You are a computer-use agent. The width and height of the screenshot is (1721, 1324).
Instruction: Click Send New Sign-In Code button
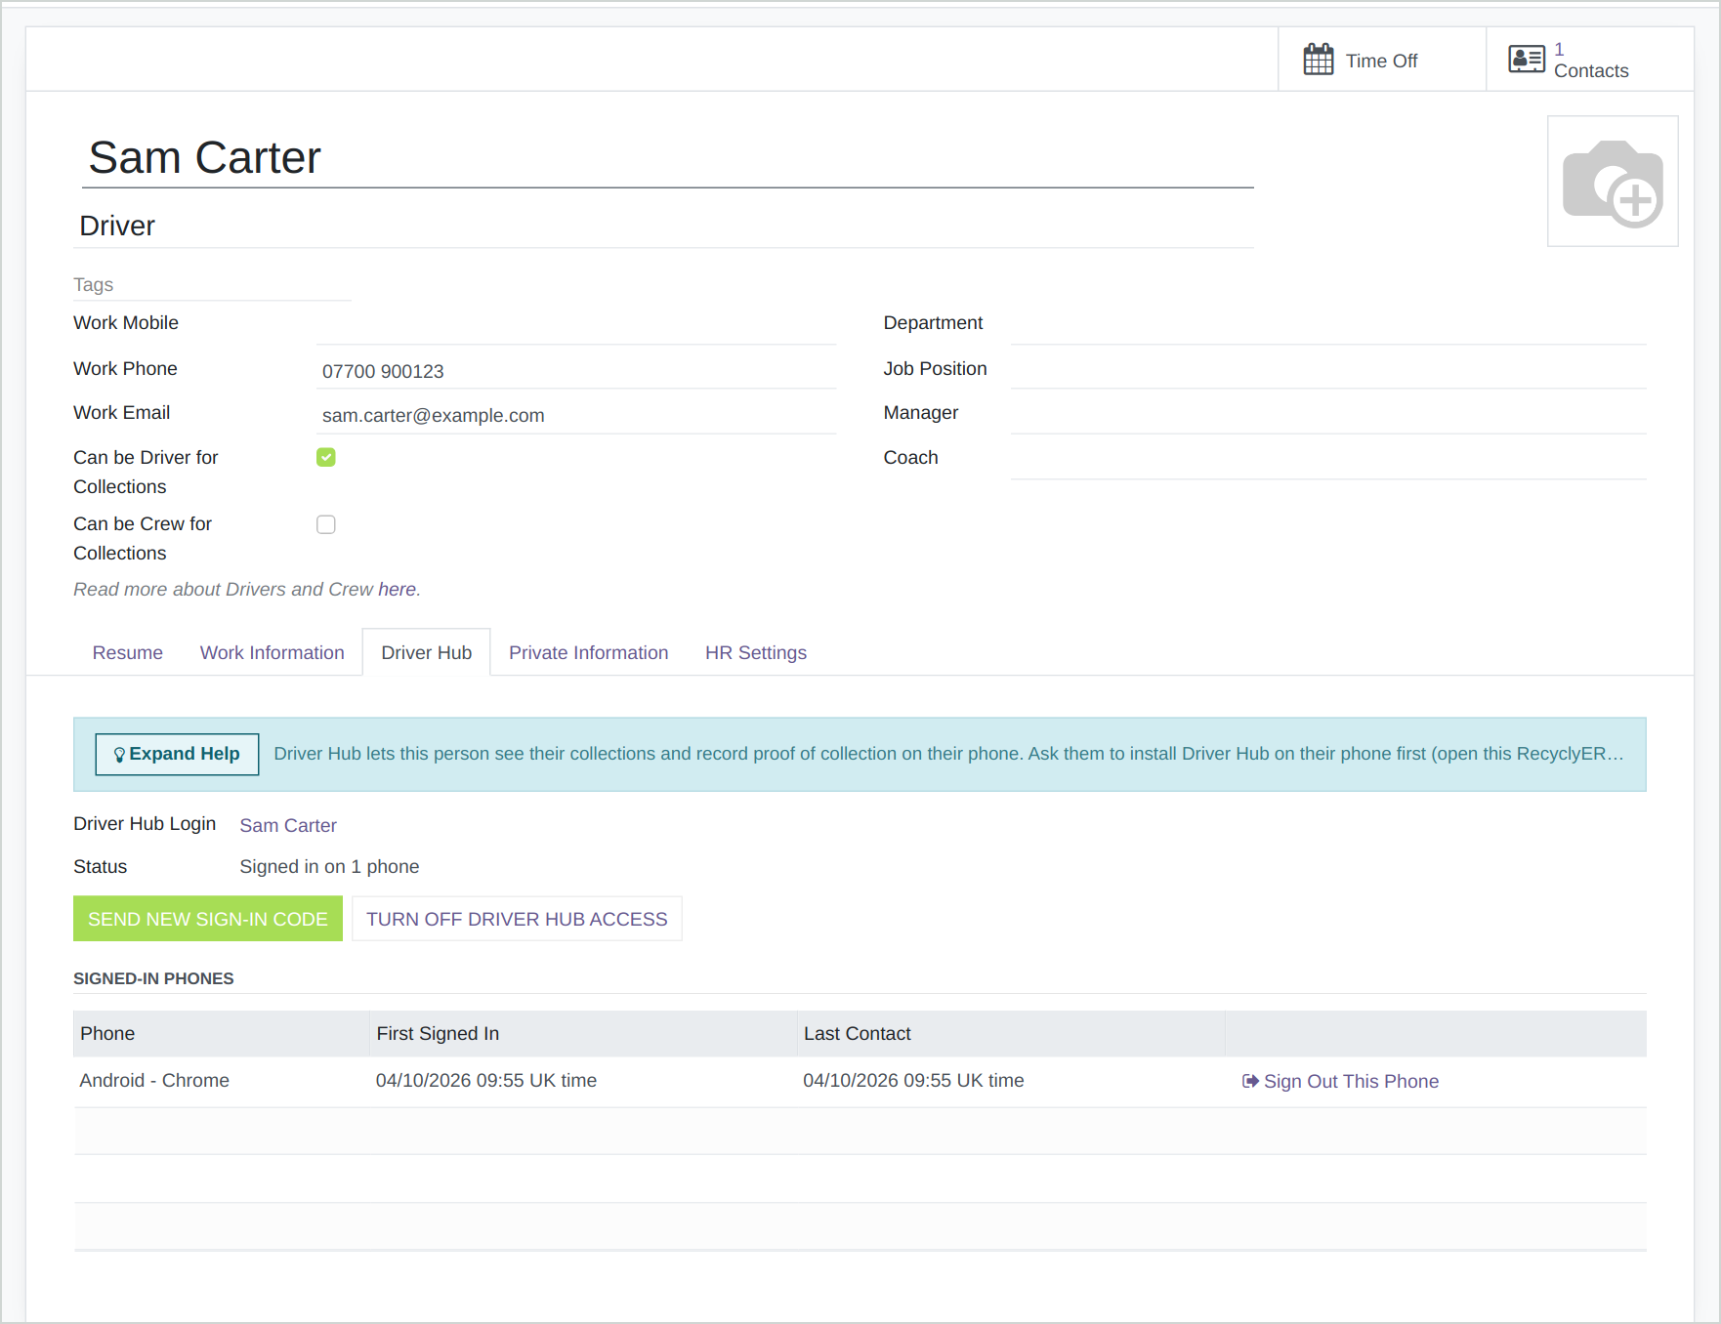click(208, 919)
